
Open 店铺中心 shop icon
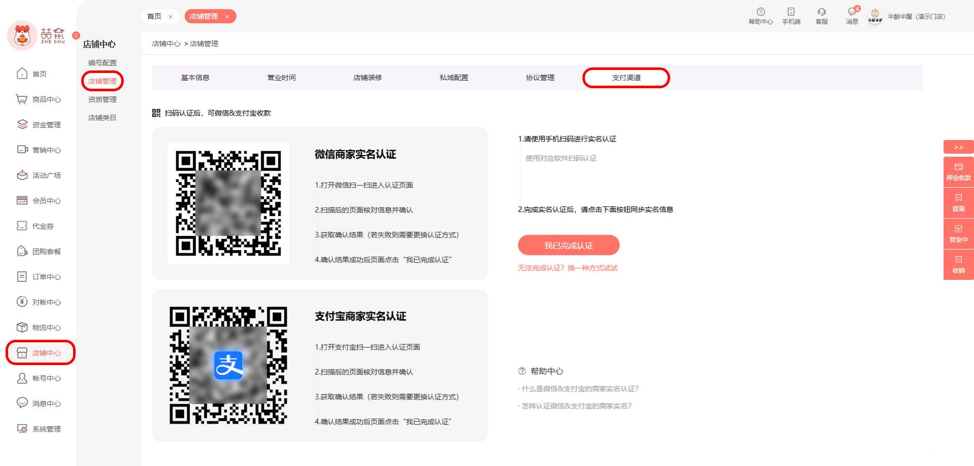click(22, 353)
